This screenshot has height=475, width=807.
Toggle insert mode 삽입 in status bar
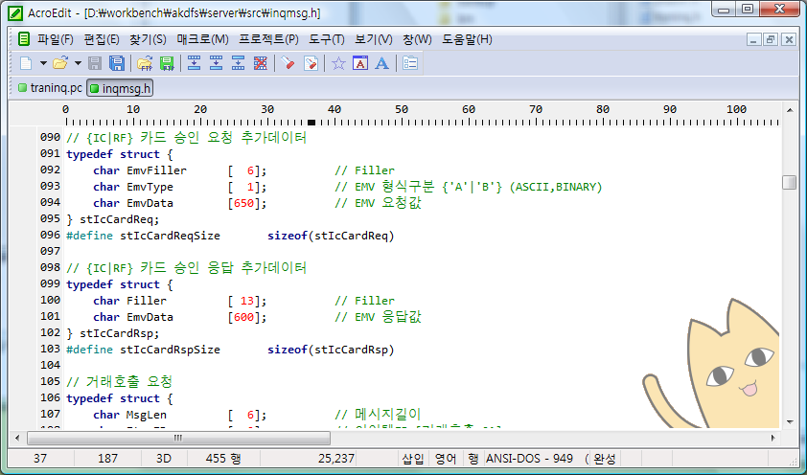(x=413, y=459)
